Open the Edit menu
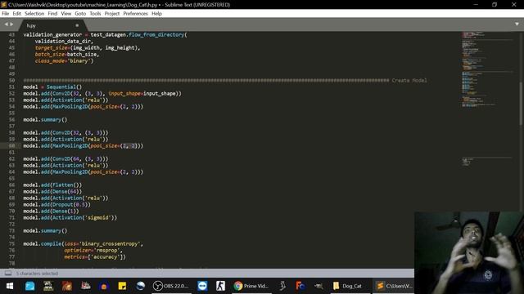Image resolution: width=524 pixels, height=294 pixels. point(16,14)
